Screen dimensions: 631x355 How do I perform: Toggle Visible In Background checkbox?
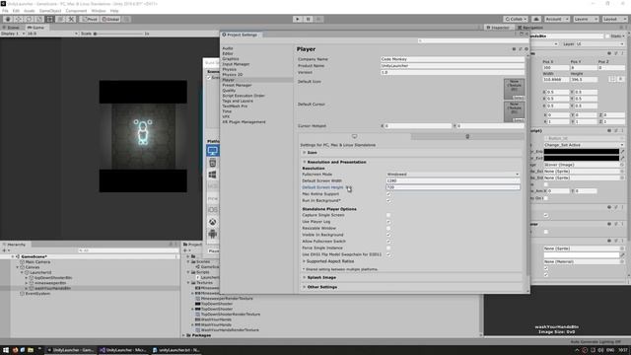point(388,235)
